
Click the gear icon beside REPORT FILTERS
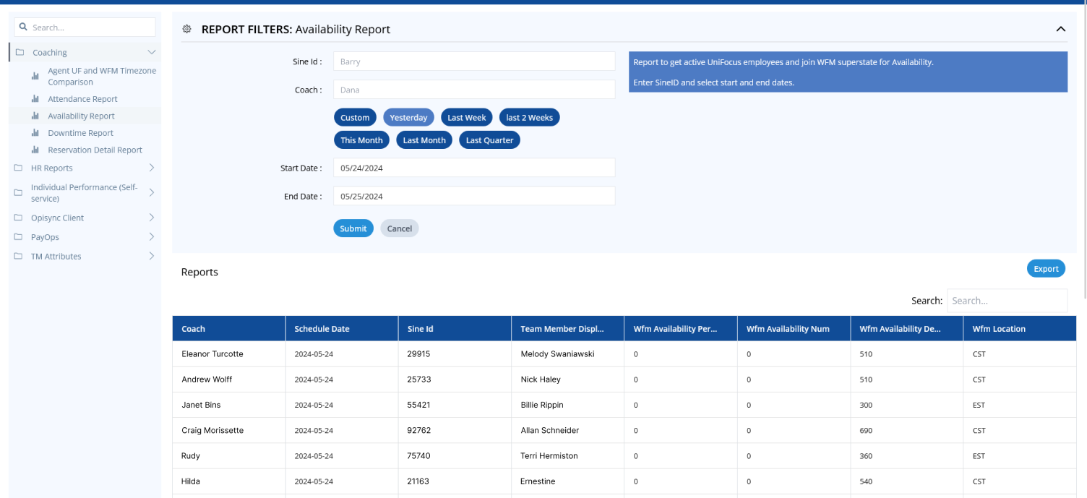click(x=187, y=30)
